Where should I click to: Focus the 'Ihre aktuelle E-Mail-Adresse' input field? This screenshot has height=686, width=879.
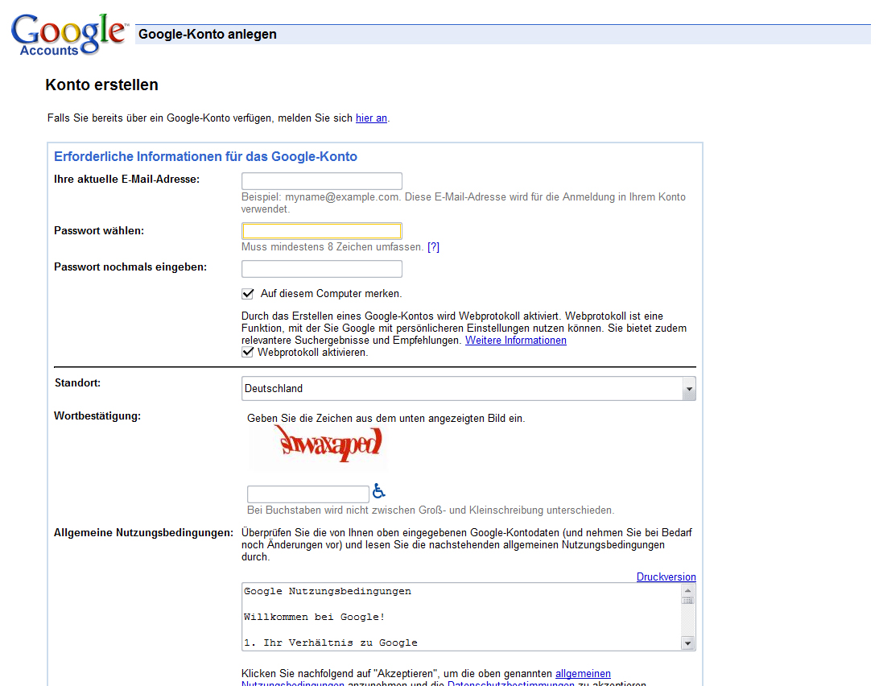click(322, 181)
